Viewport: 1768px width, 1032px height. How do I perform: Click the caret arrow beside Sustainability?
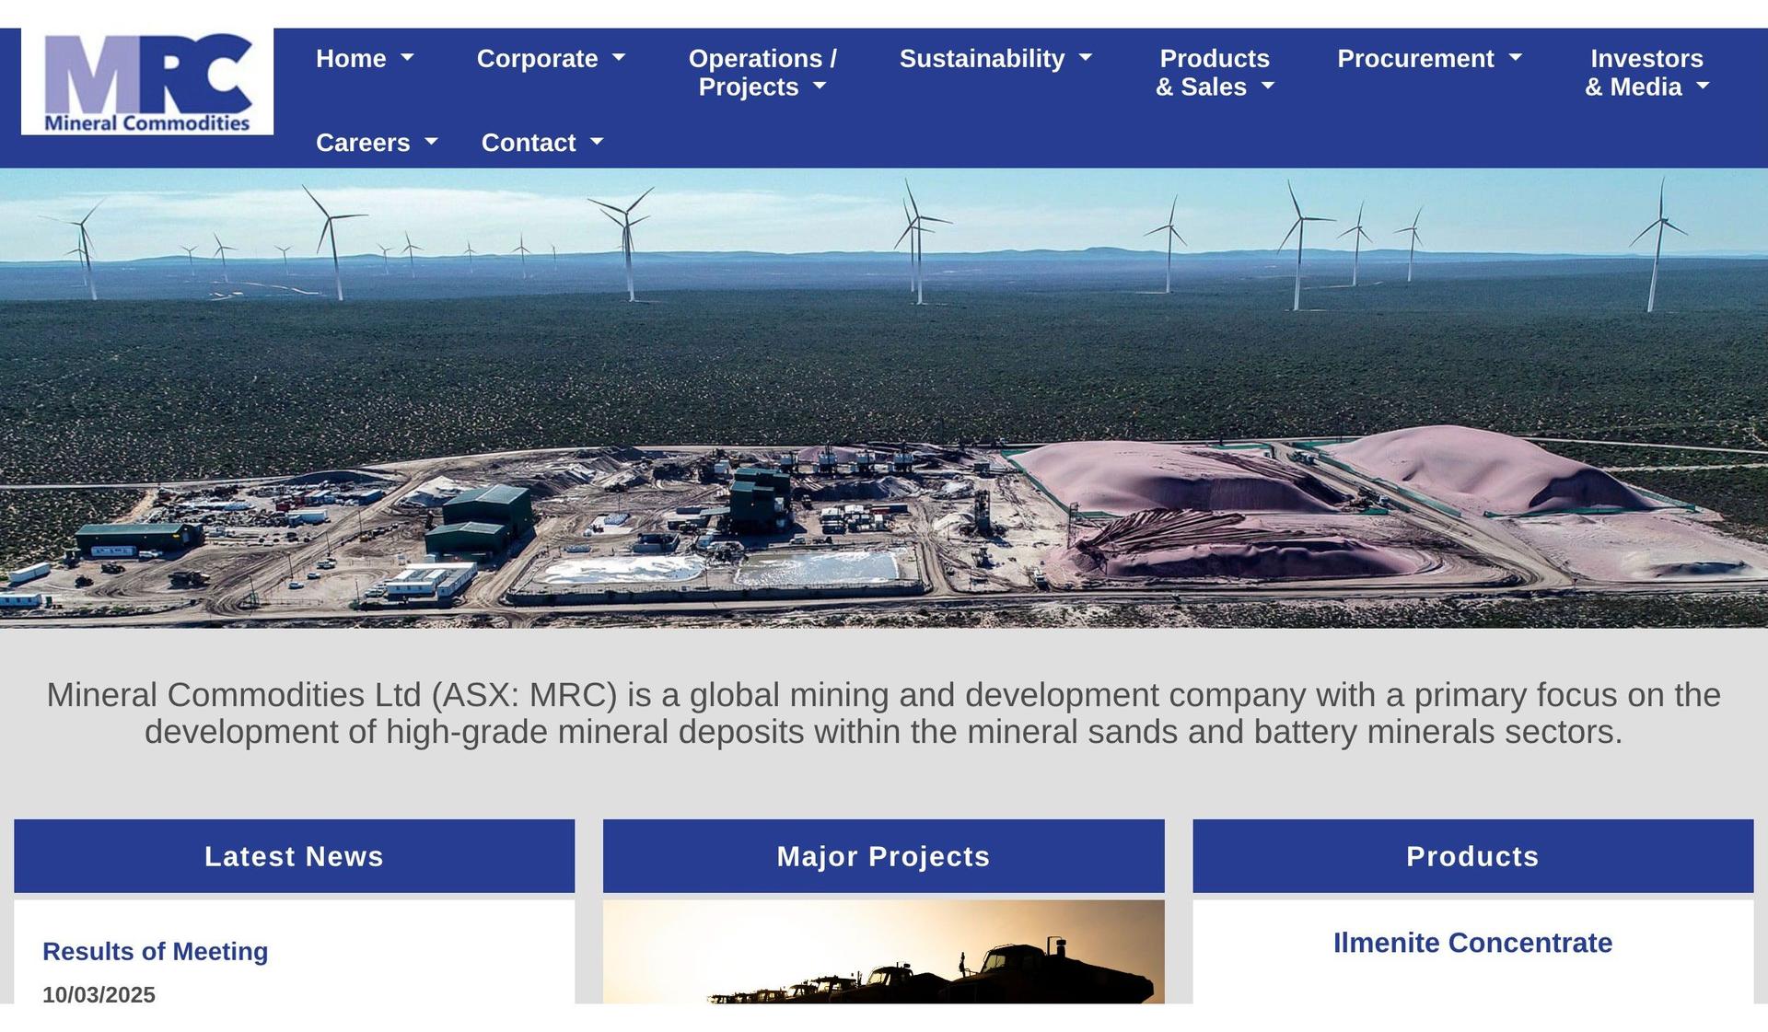tap(1086, 59)
